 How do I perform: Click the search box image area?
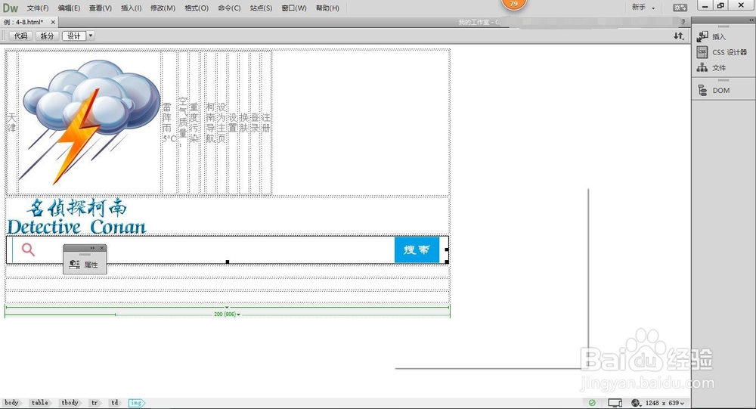click(227, 249)
